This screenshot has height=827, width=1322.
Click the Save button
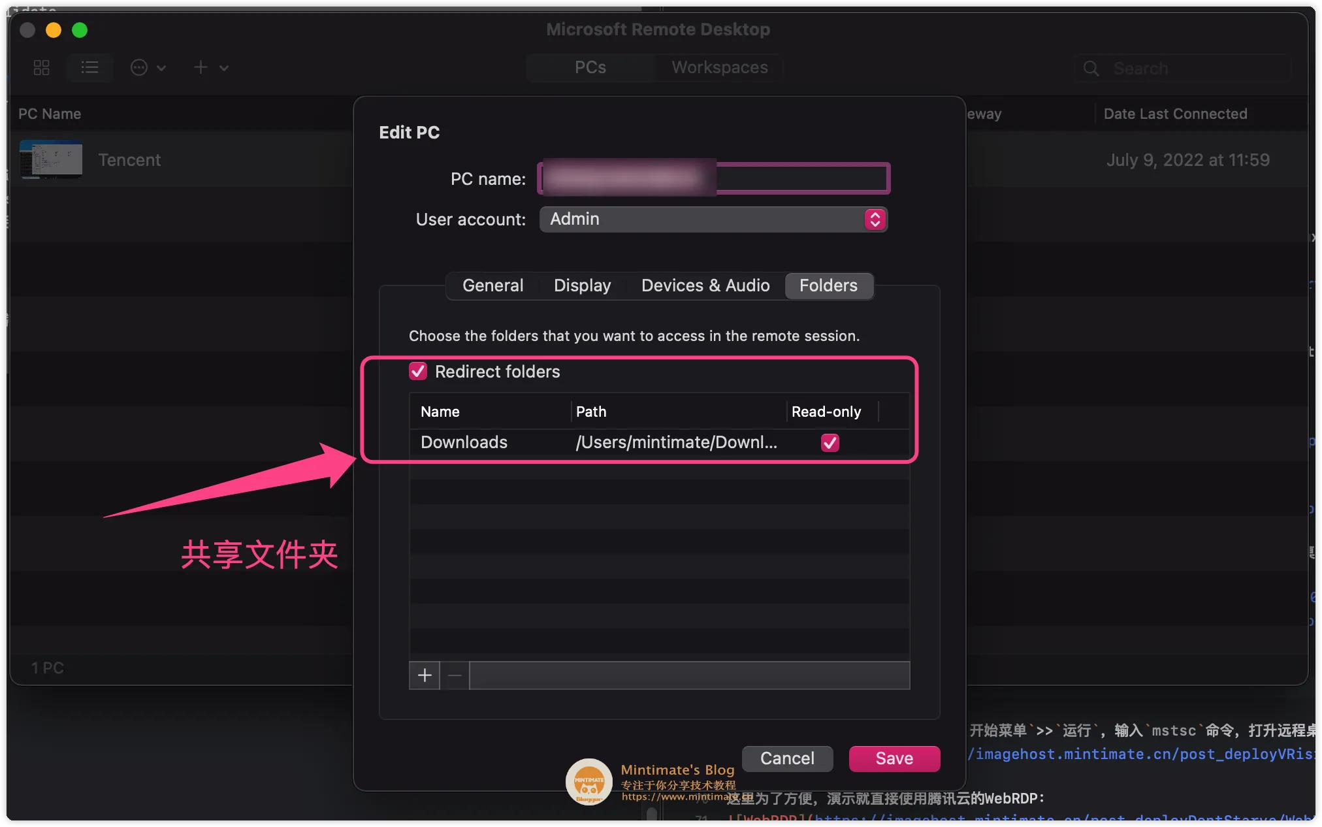(x=894, y=758)
